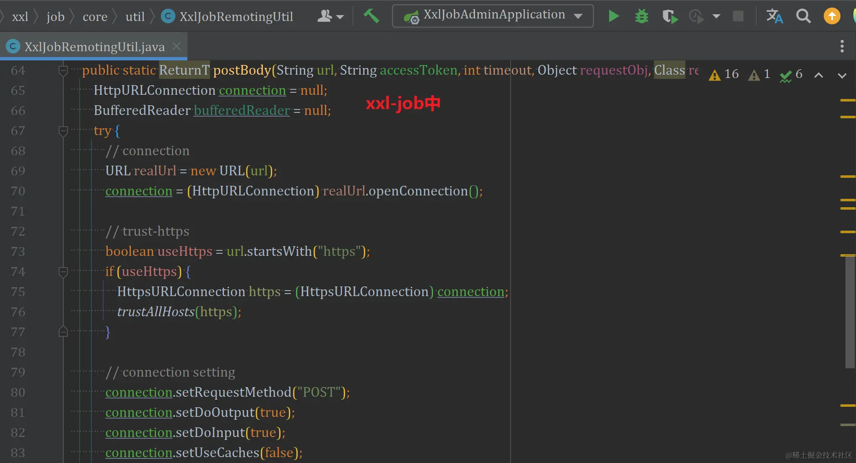Click trustAllHosts call on line 76
This screenshot has height=463, width=856.
click(156, 312)
